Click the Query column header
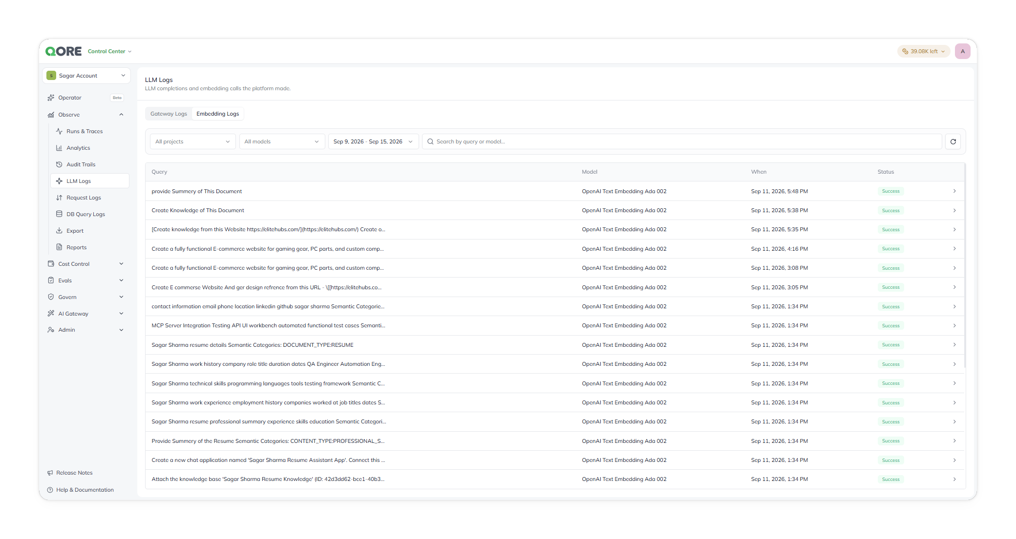The width and height of the screenshot is (1016, 539). [159, 172]
